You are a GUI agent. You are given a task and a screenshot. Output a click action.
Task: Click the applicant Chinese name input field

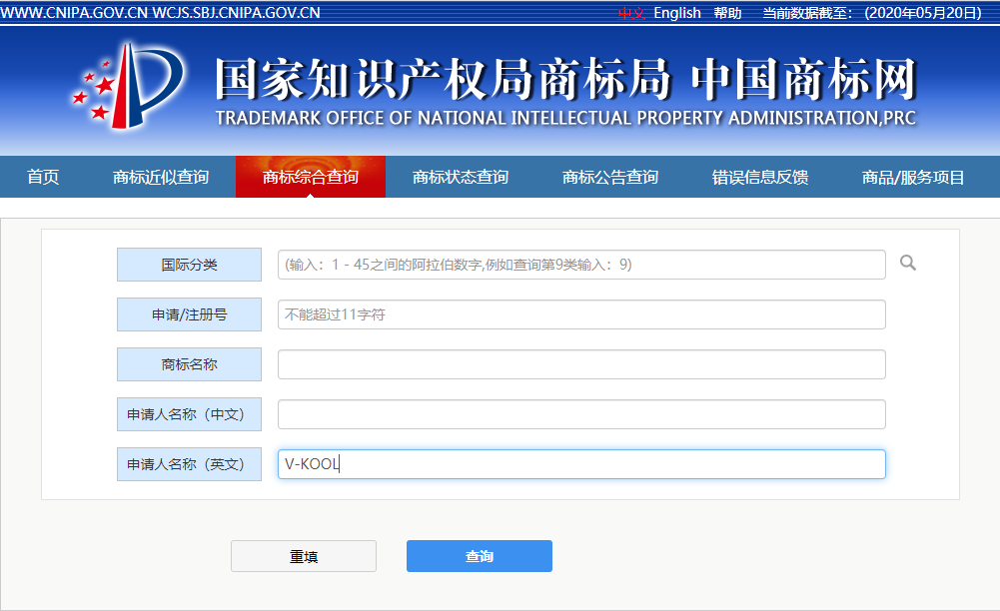tap(581, 413)
